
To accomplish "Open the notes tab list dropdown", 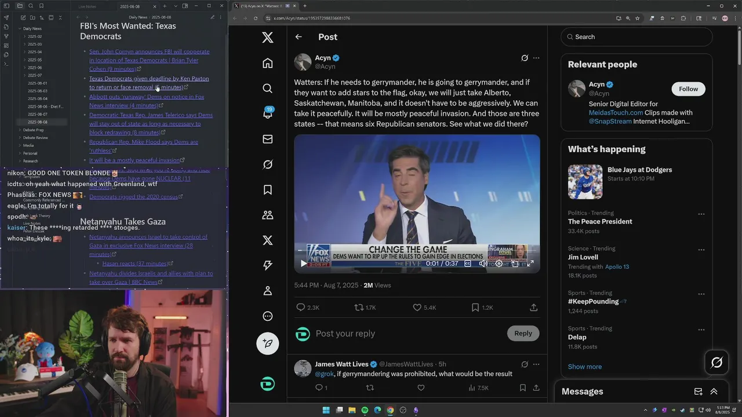I will pos(176,6).
